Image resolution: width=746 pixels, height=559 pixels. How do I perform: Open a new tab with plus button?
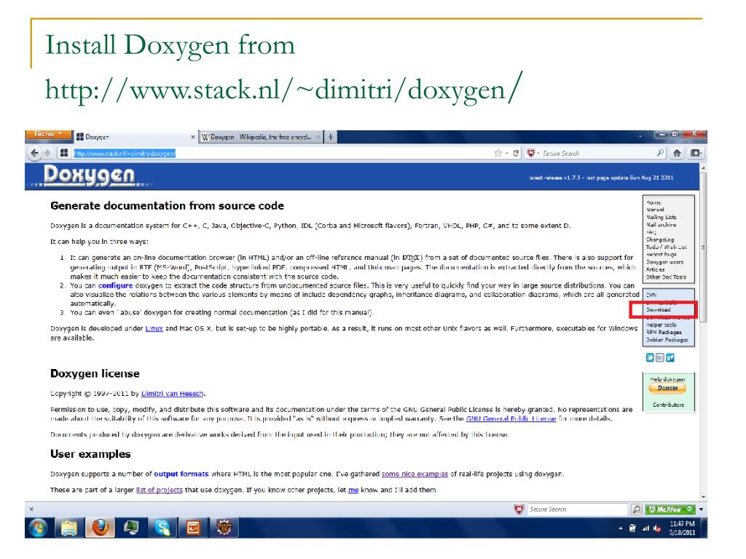[331, 137]
